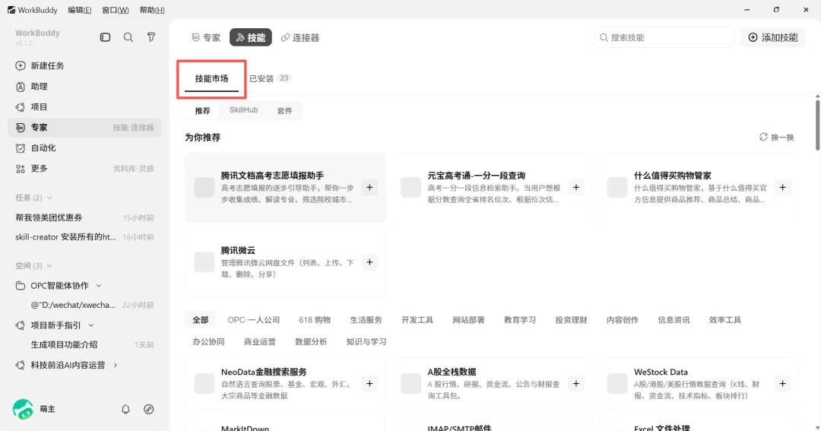The width and height of the screenshot is (821, 431).
Task: Collapse 项目新手指引 chevron
Action: point(91,325)
